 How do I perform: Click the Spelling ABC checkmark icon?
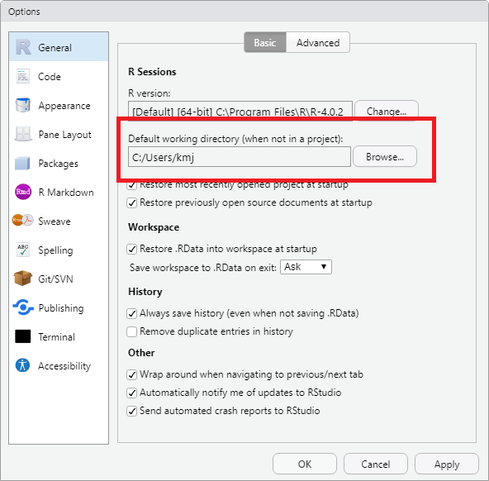click(x=23, y=250)
